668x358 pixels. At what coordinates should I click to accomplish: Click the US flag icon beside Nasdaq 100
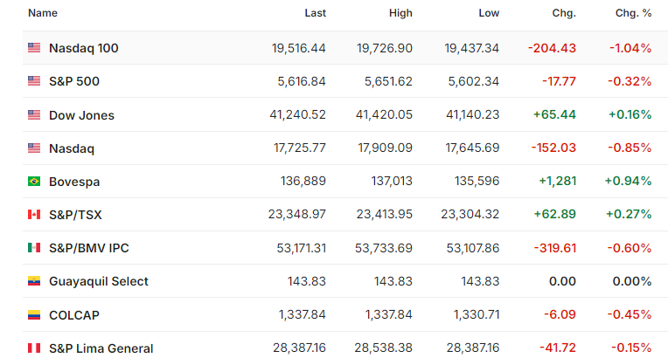34,48
